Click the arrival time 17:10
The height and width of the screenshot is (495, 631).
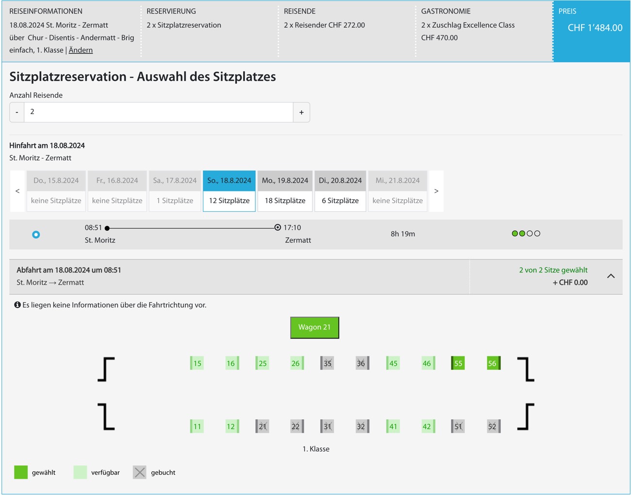coord(292,227)
